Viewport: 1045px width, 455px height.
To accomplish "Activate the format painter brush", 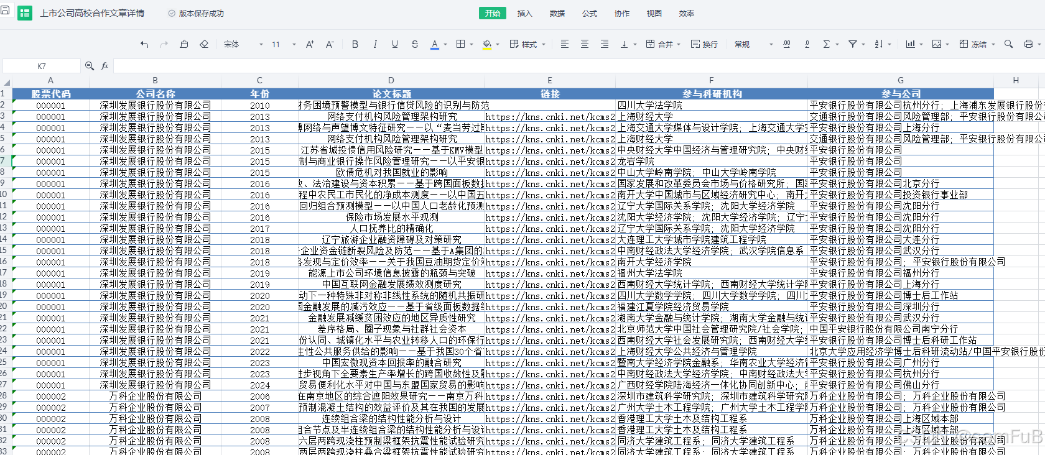I will pos(184,44).
